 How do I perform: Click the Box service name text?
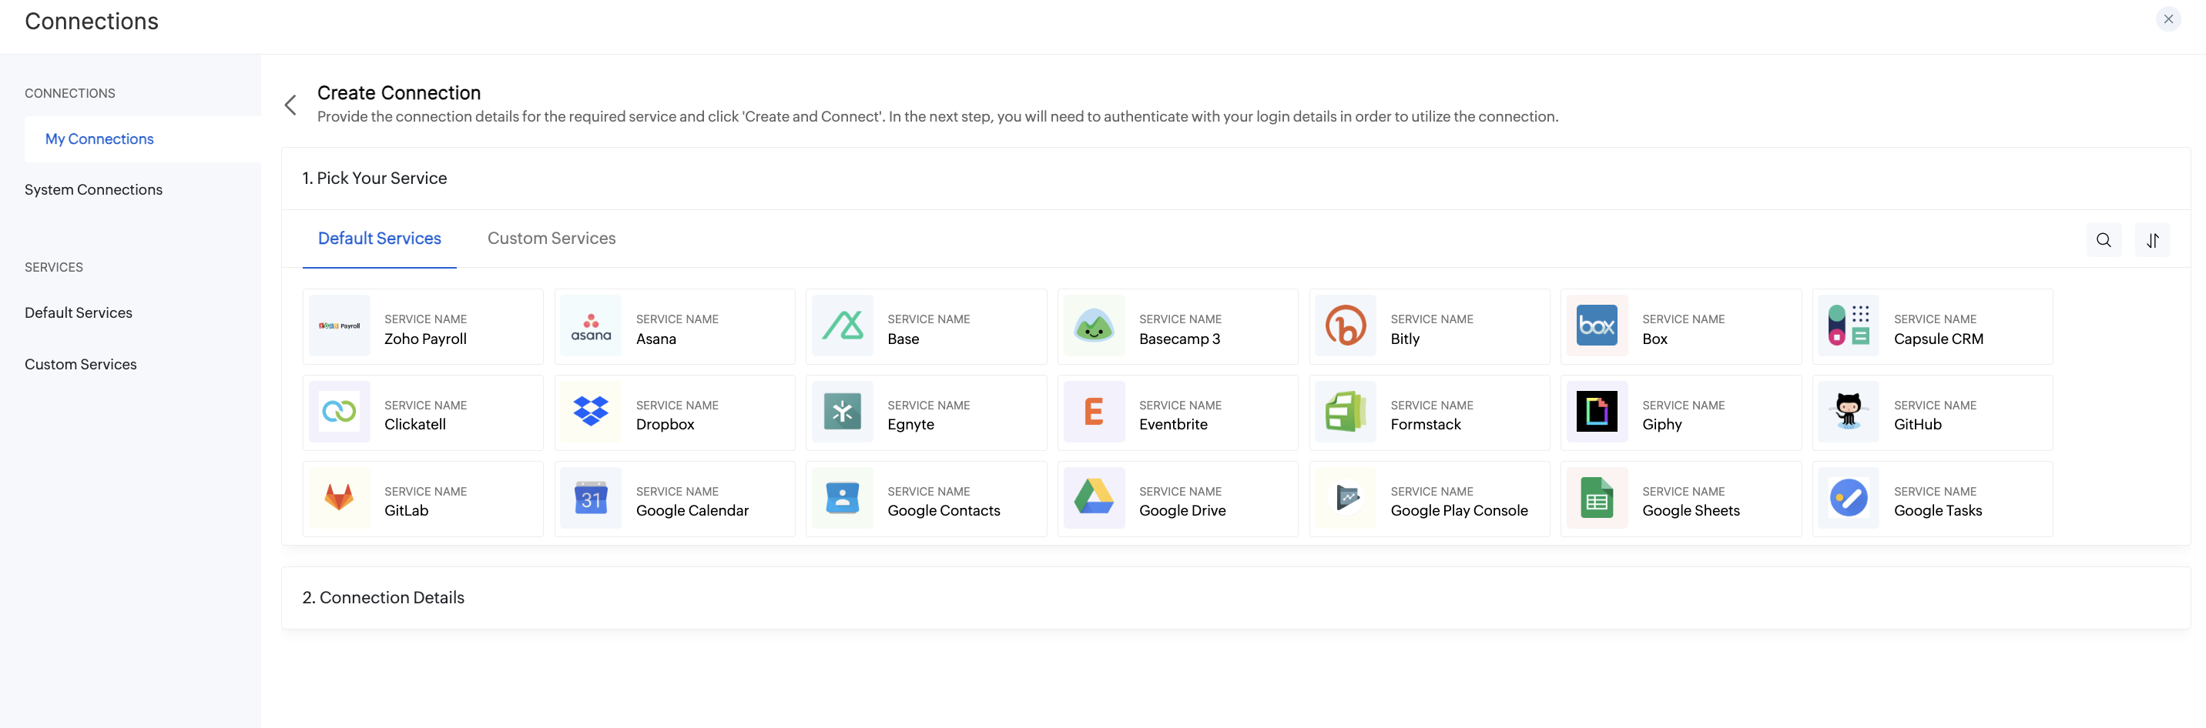tap(1654, 339)
